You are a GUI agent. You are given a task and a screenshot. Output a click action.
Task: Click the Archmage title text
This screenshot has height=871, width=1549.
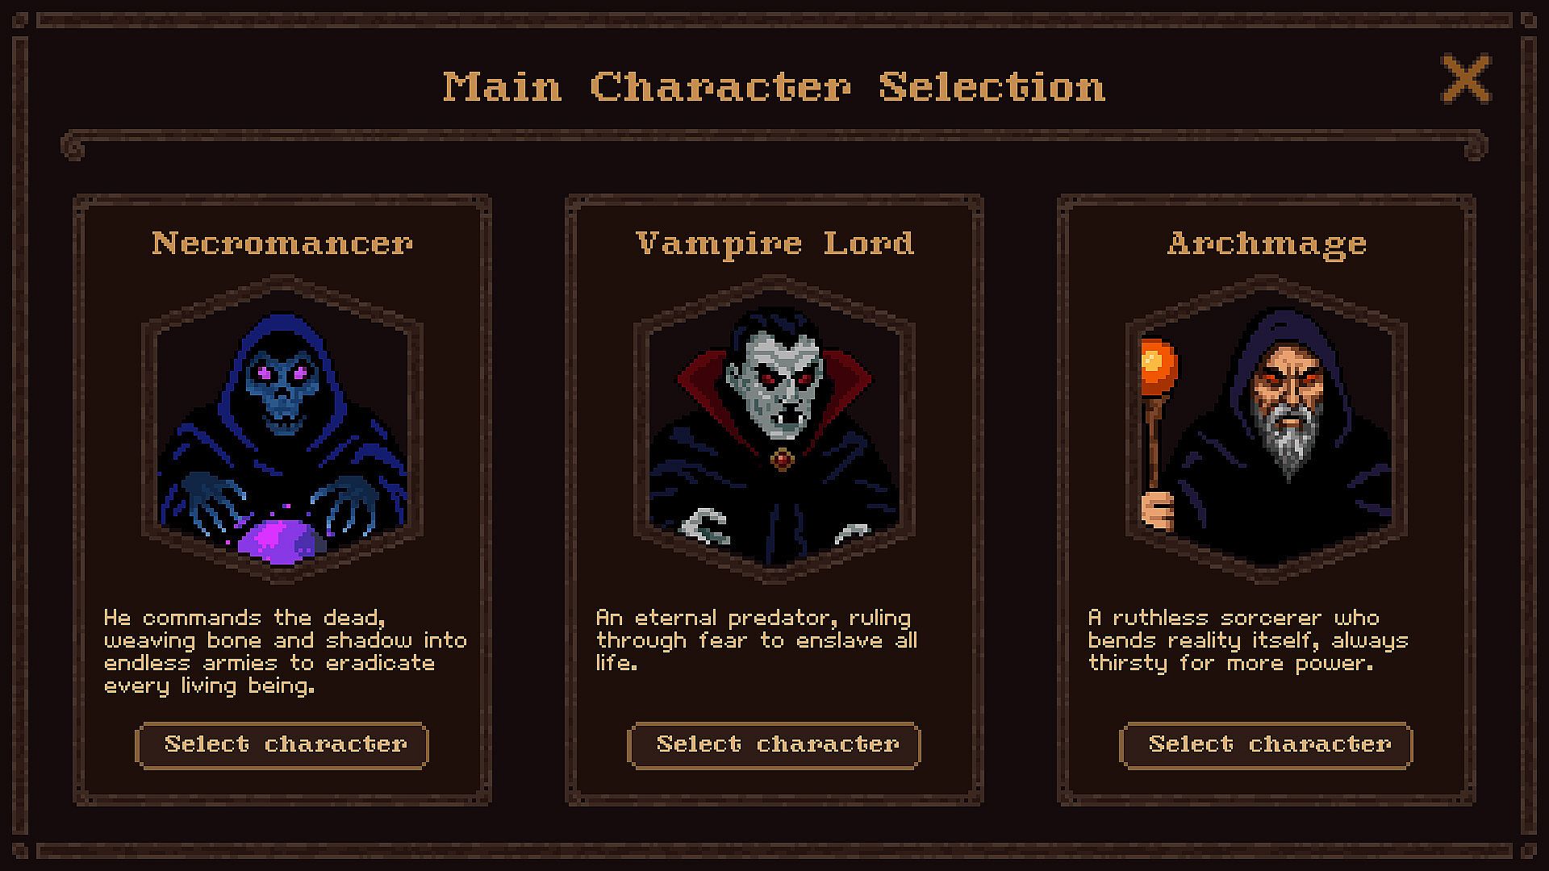coord(1267,244)
